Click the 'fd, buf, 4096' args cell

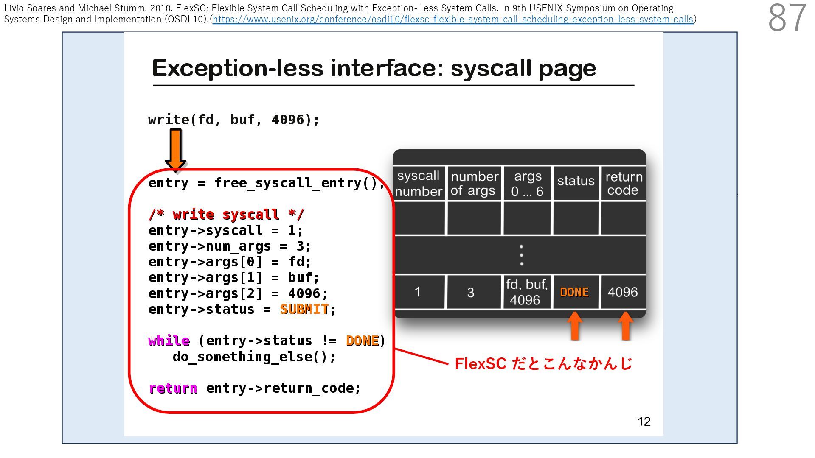(526, 292)
